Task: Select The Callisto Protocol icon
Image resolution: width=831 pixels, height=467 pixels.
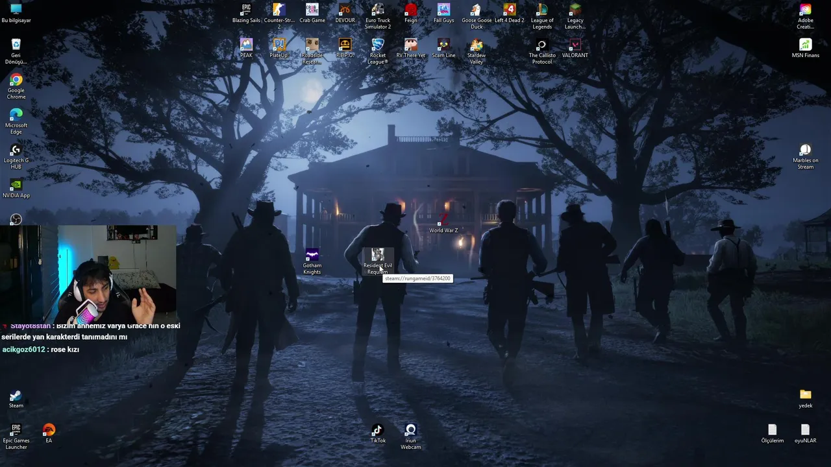Action: point(542,51)
